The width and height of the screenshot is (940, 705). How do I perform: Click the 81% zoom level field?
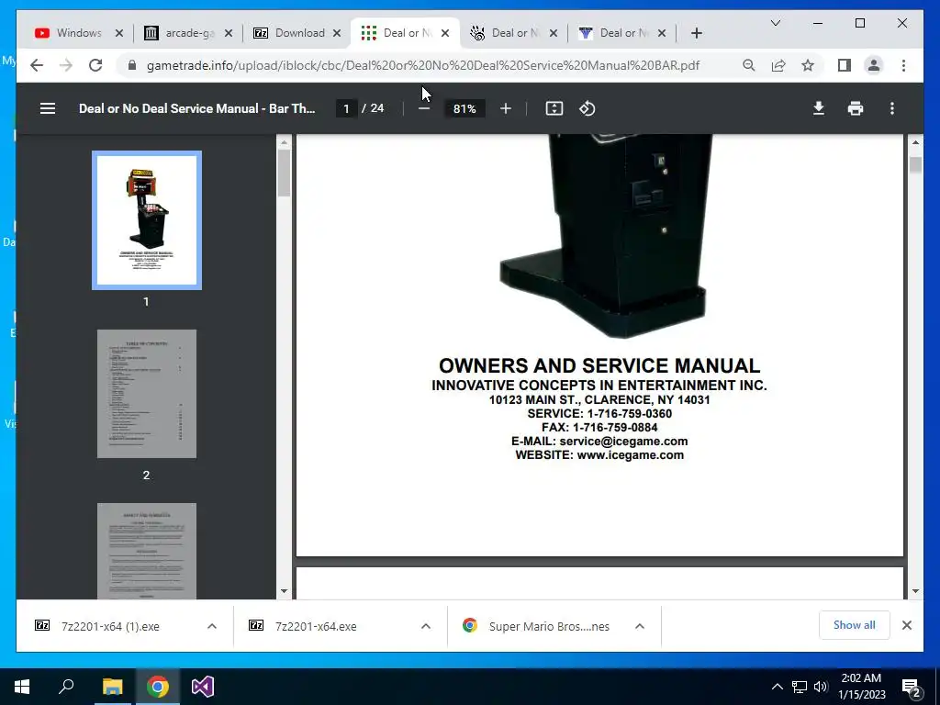click(464, 108)
